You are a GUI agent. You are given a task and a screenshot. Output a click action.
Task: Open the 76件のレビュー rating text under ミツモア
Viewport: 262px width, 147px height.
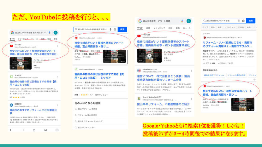101,95
